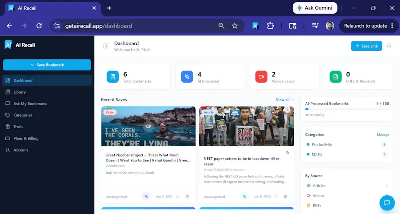Open external link icon on Nicobar card
The width and height of the screenshot is (400, 214).
[178, 196]
